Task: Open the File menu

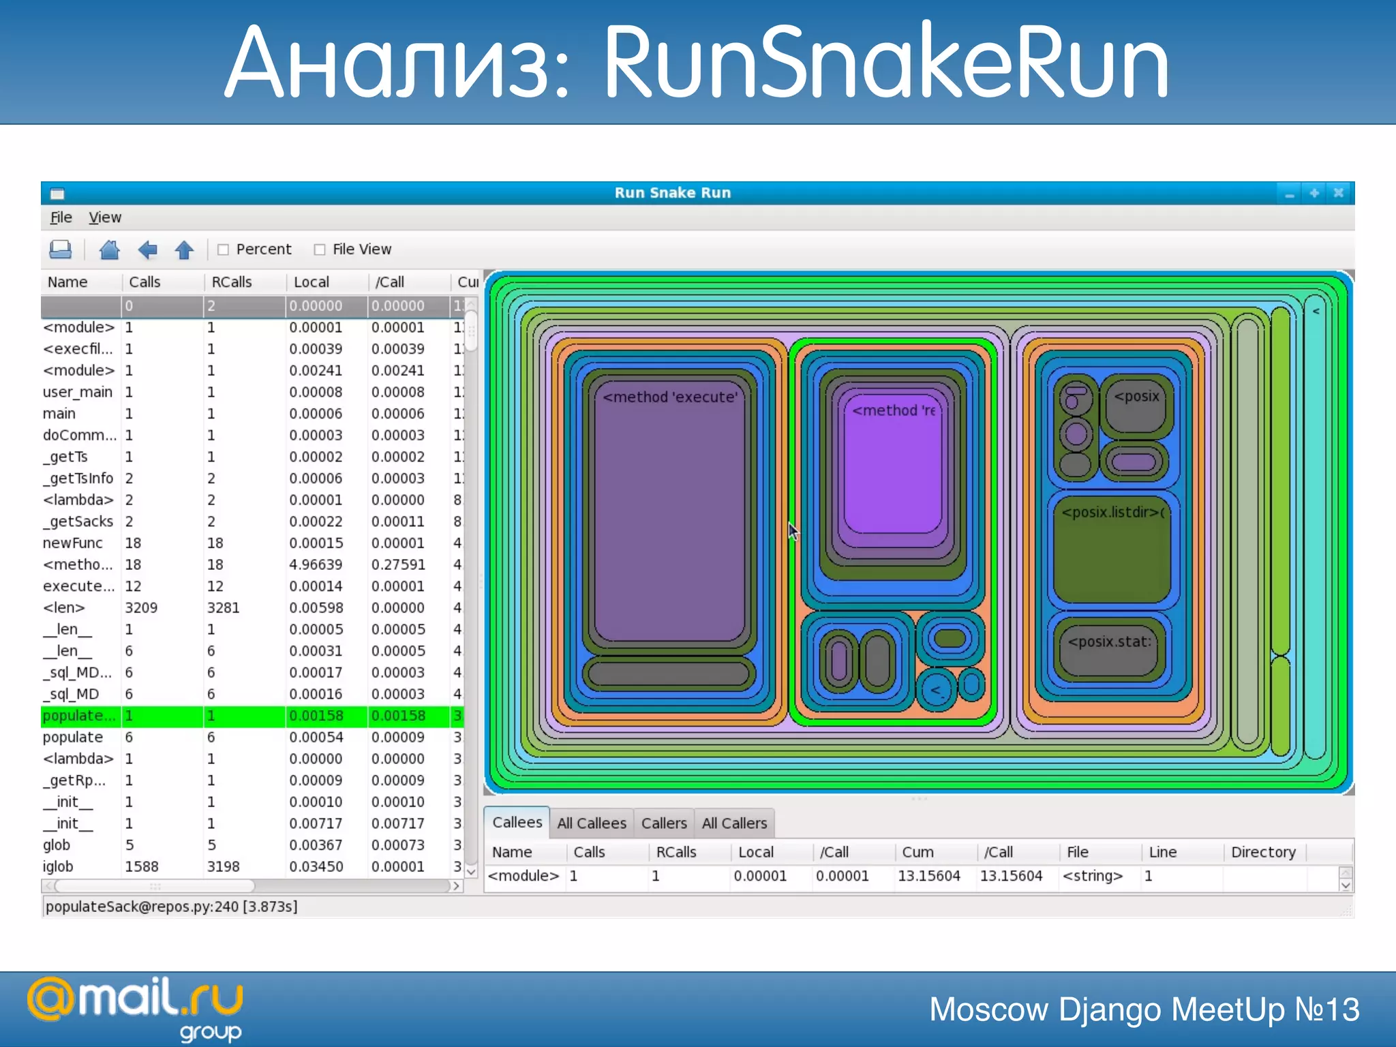Action: [x=61, y=217]
